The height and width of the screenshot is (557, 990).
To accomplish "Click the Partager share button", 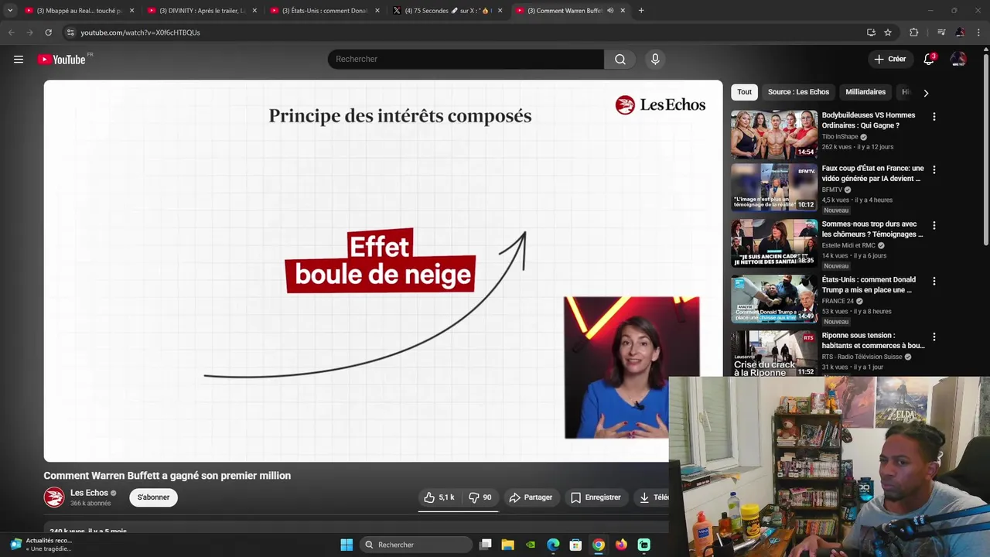I will click(531, 497).
